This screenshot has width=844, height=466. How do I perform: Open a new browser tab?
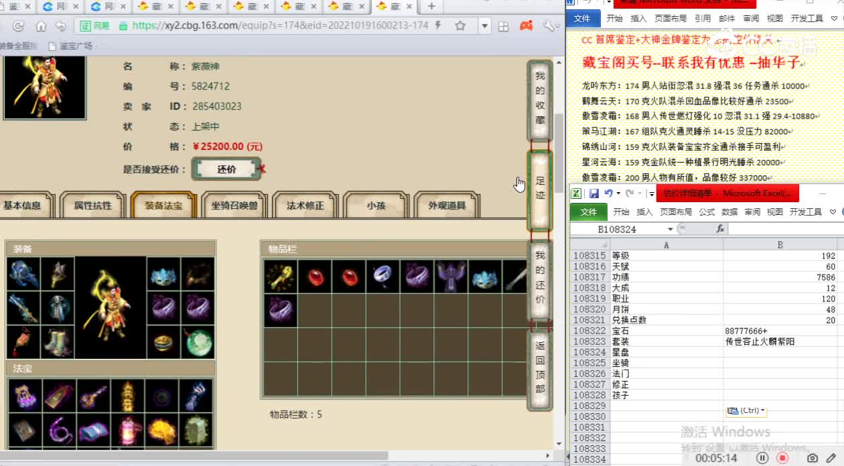click(x=431, y=7)
